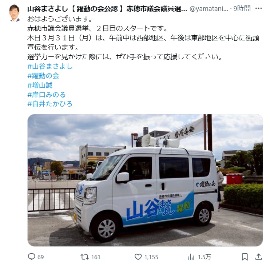This screenshot has height=266, width=270.
Task: Open the 9時間 timestamp link
Action: click(242, 8)
